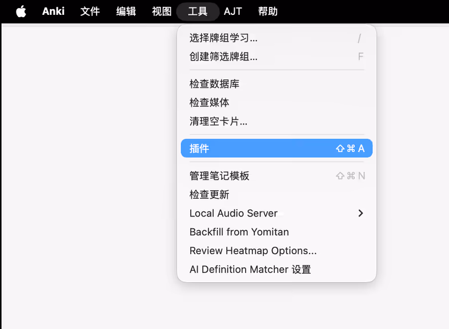The width and height of the screenshot is (449, 329).
Task: Click 检查更新 menu item
Action: point(276,194)
